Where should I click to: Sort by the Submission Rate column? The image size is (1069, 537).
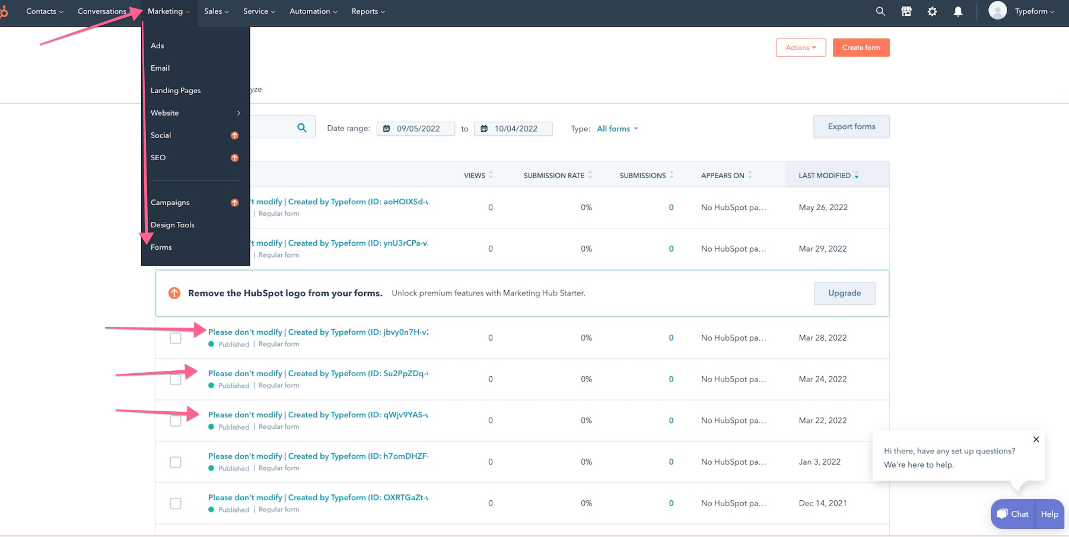[558, 175]
